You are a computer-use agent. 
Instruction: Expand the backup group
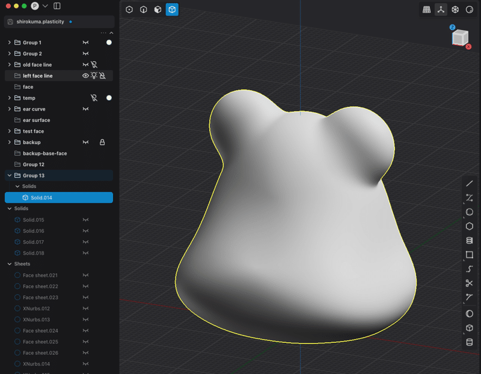[x=9, y=142]
